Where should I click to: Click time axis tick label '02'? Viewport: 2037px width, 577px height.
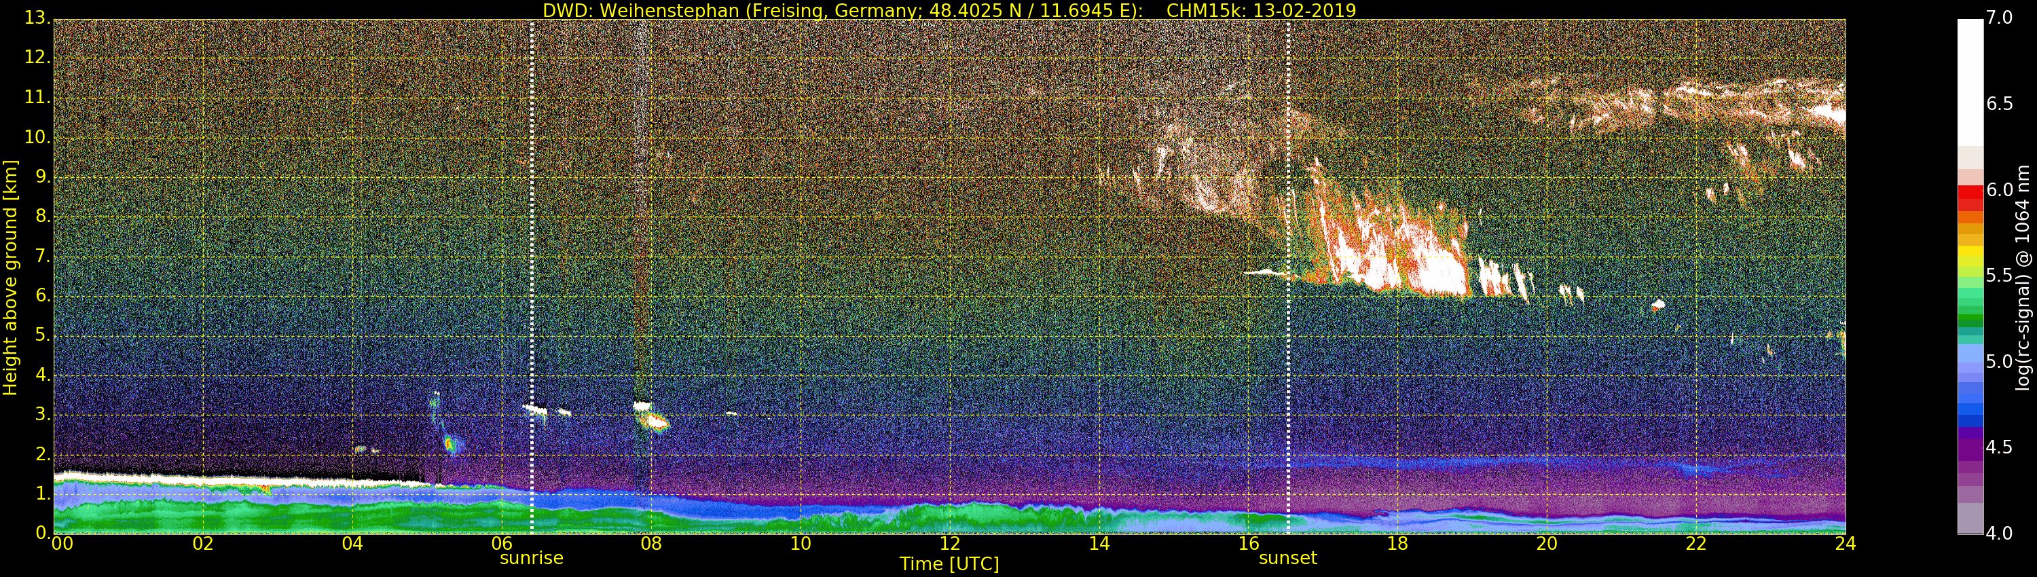(203, 544)
